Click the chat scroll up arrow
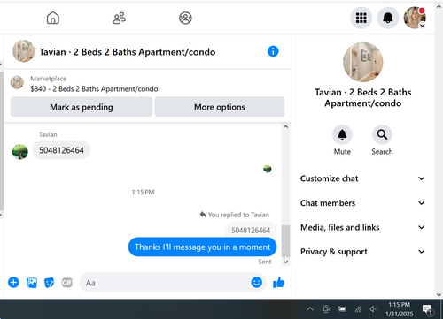 click(x=285, y=127)
